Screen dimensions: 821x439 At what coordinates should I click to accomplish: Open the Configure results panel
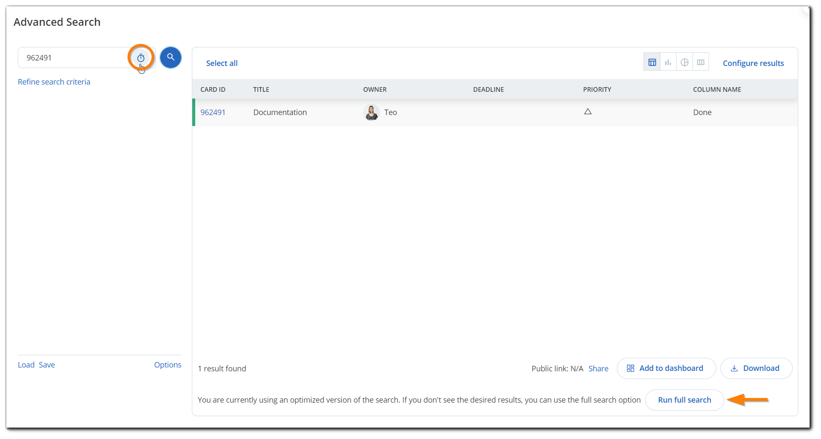tap(753, 63)
